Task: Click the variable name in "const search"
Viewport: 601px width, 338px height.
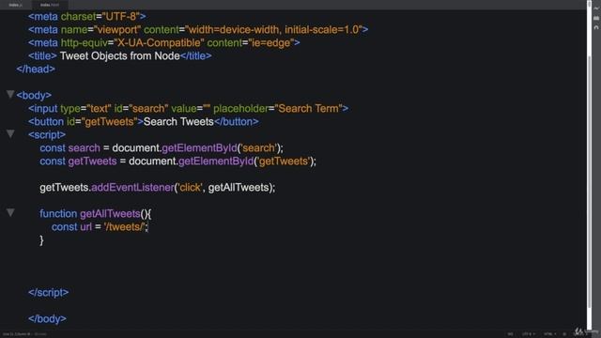Action: point(84,148)
